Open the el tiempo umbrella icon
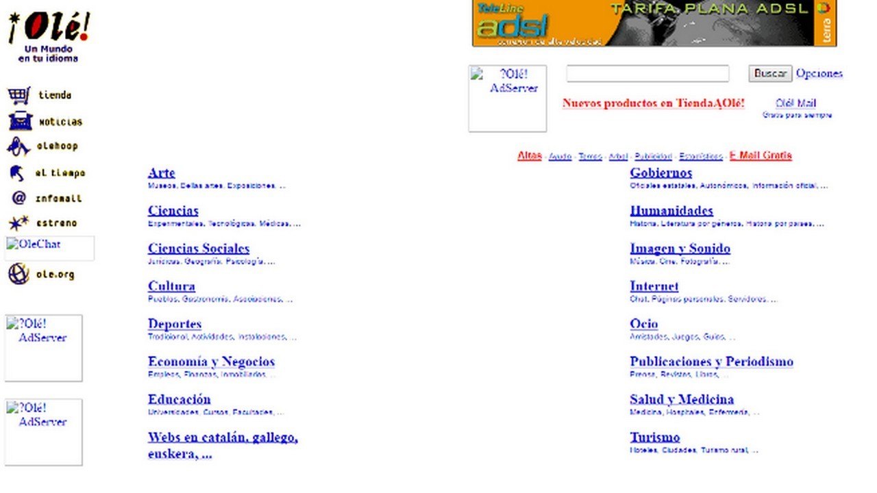Screen dimensions: 877x493 pyautogui.click(x=17, y=173)
